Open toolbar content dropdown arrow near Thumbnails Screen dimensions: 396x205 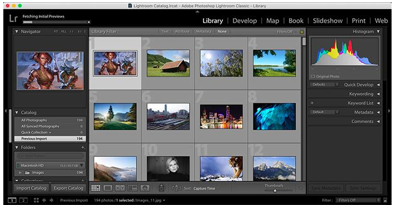[x=301, y=188]
